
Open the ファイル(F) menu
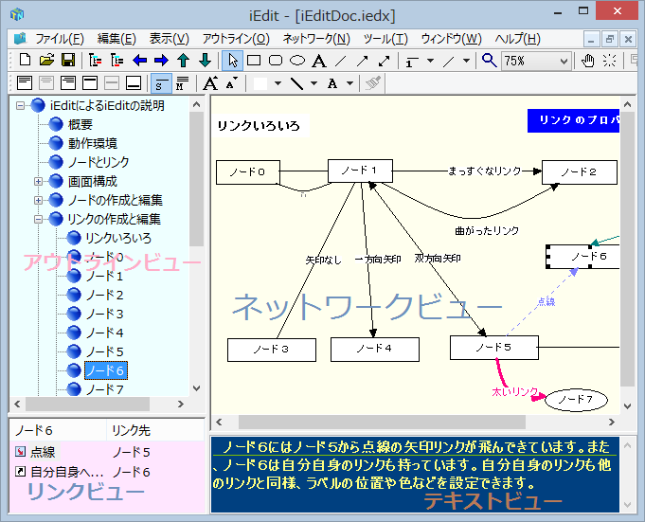pyautogui.click(x=60, y=39)
